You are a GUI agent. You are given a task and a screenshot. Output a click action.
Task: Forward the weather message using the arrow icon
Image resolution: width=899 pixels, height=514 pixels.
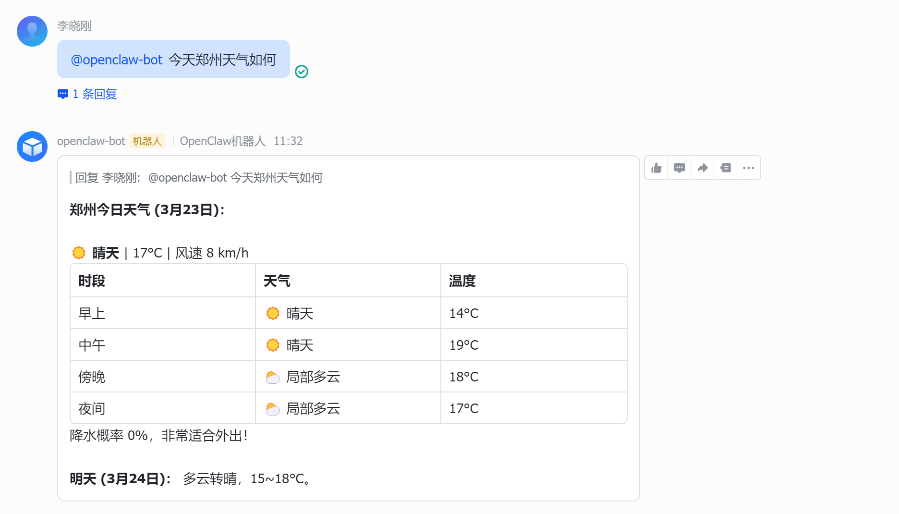(x=702, y=168)
